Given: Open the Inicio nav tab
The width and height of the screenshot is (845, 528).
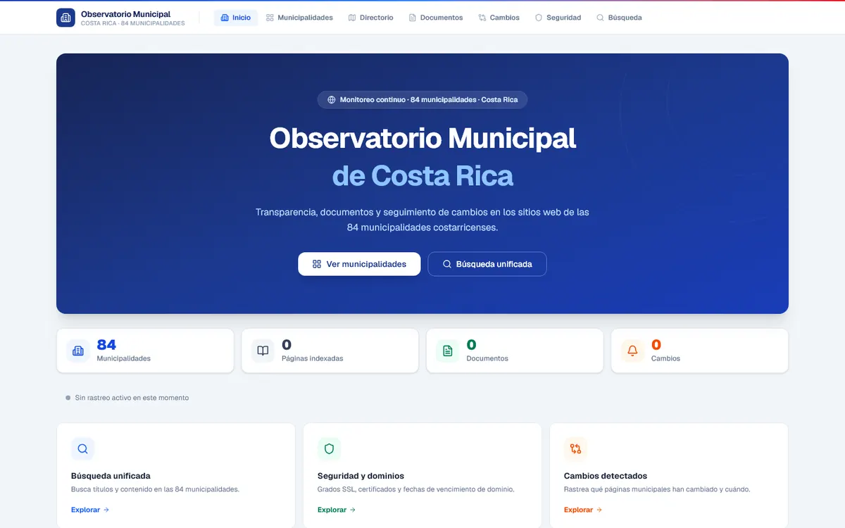Looking at the screenshot, I should (x=236, y=18).
